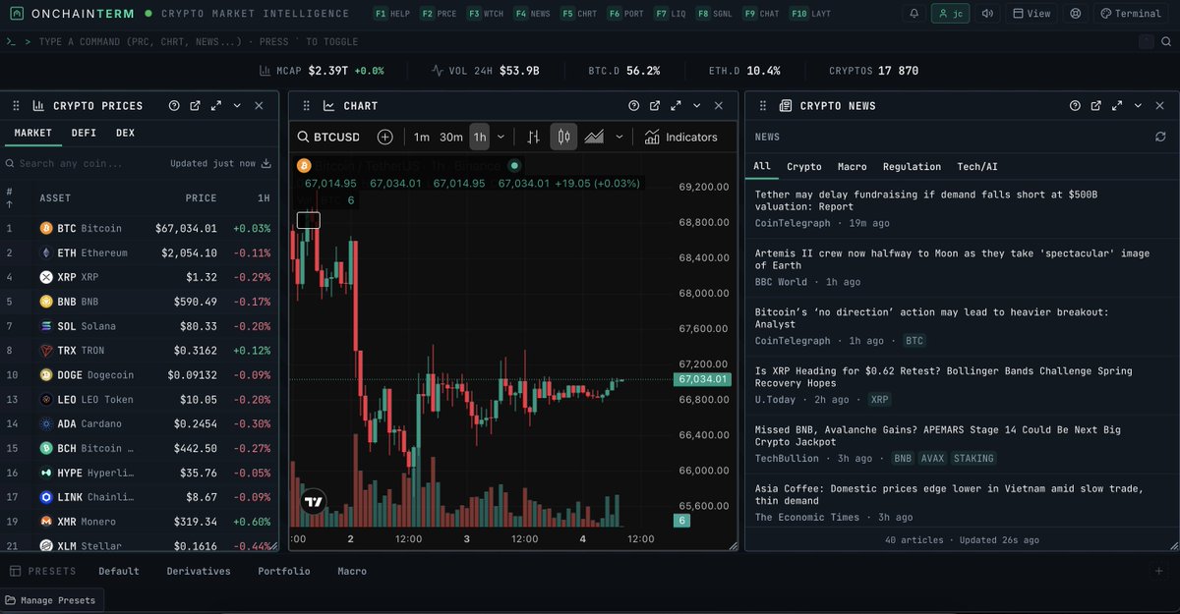
Task: Focus the command input field
Action: coord(580,42)
